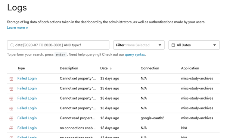Click the failed login icon in third row
This screenshot has height=138, width=239.
click(11, 98)
